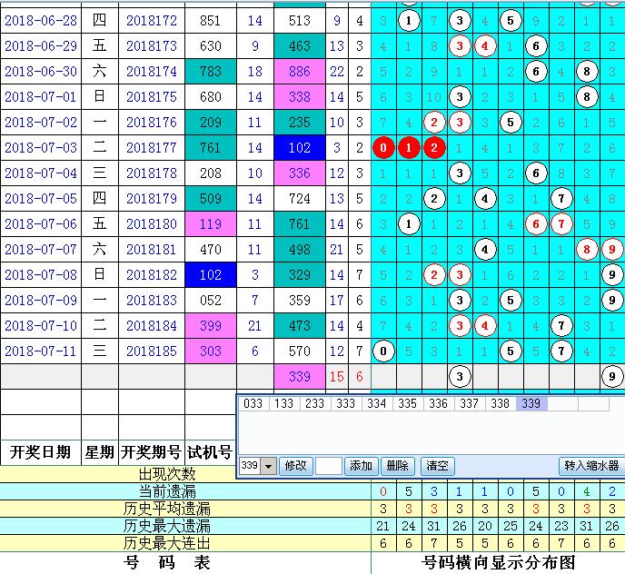This screenshot has width=625, height=574.
Task: Click the red ball 1 in row 2018177
Action: 409,148
